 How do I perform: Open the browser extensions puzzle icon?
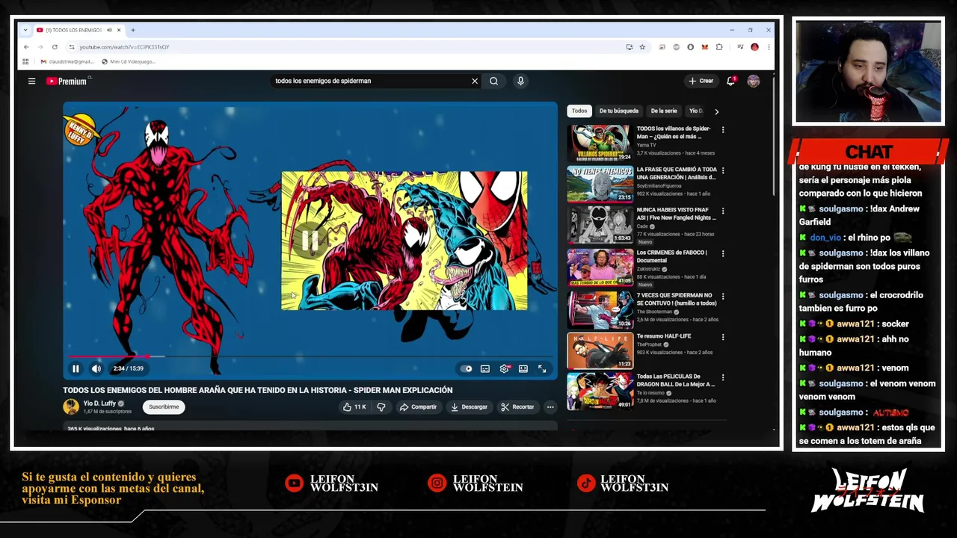tap(719, 47)
